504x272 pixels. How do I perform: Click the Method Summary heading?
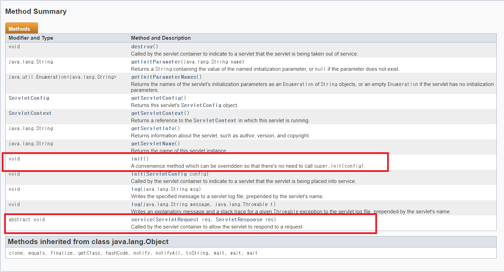click(36, 11)
